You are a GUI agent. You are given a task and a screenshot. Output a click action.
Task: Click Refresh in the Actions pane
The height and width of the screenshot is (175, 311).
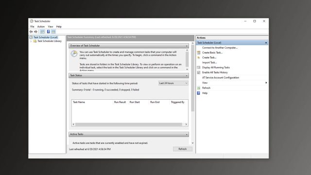pyautogui.click(x=206, y=88)
